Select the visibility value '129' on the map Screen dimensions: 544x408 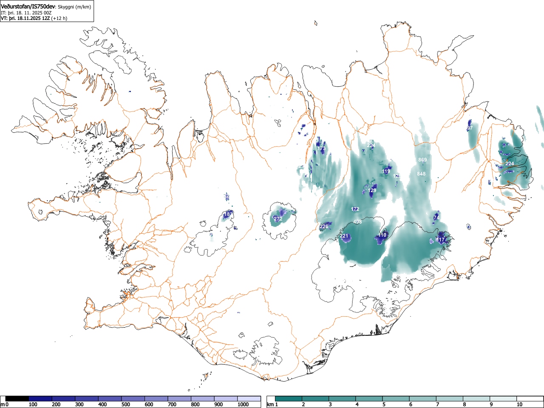point(372,190)
